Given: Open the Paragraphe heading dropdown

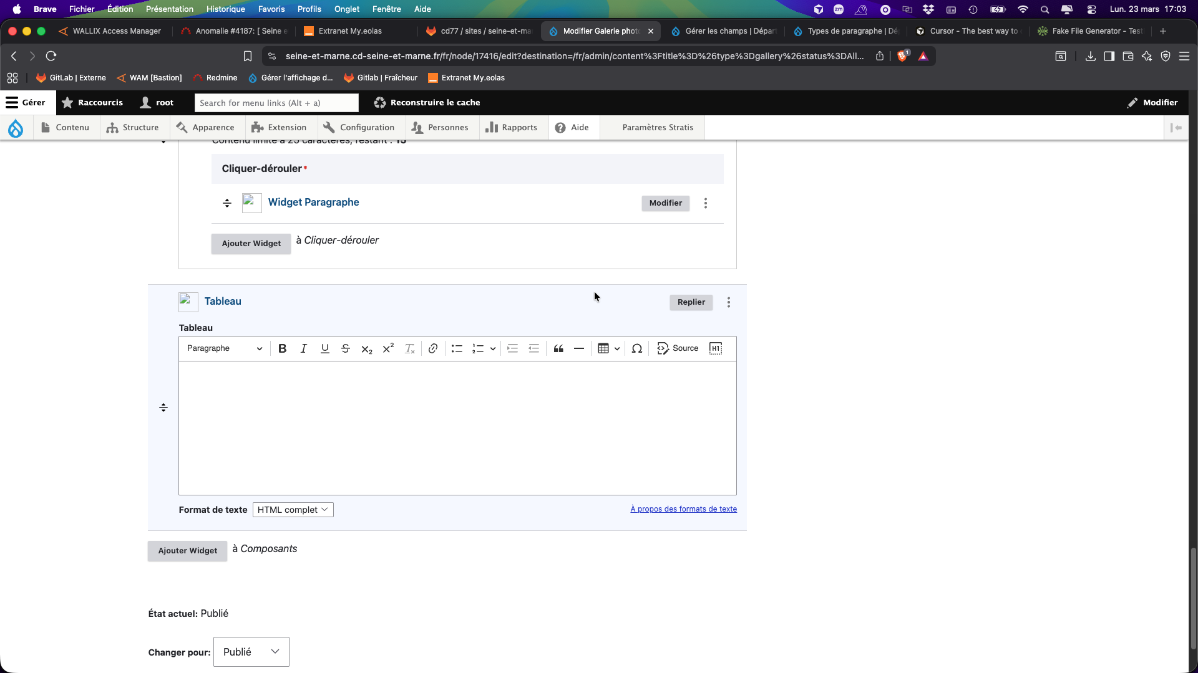Looking at the screenshot, I should pyautogui.click(x=224, y=349).
